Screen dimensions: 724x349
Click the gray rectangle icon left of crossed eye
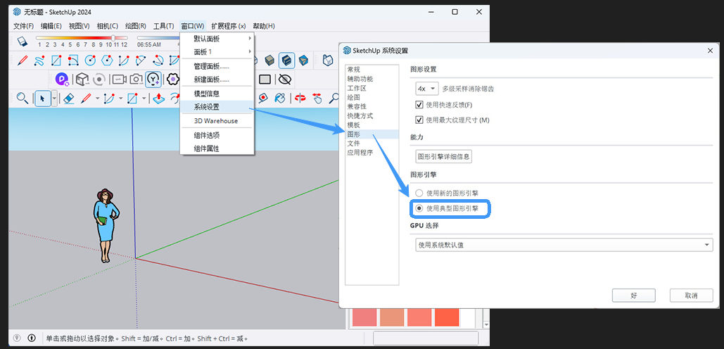265,80
